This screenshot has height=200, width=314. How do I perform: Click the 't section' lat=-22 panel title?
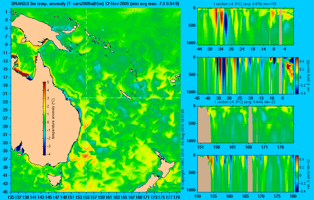(x=245, y=102)
